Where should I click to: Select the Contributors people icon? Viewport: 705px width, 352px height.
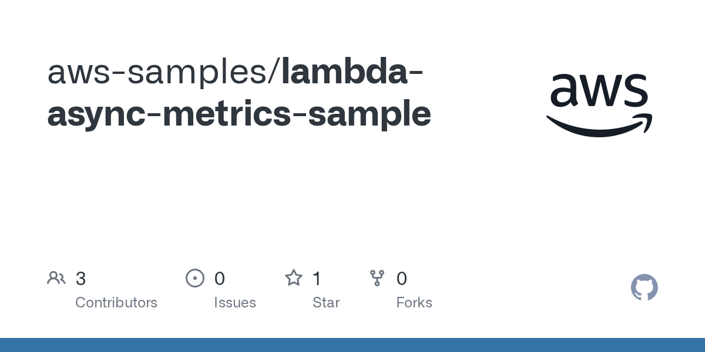click(x=56, y=278)
